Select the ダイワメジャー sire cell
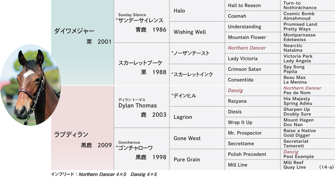The height and width of the screenshot is (178, 335). [x=82, y=43]
